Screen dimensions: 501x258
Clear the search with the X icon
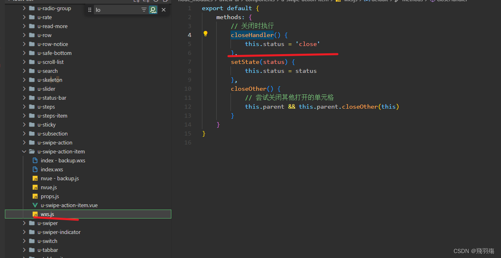163,9
